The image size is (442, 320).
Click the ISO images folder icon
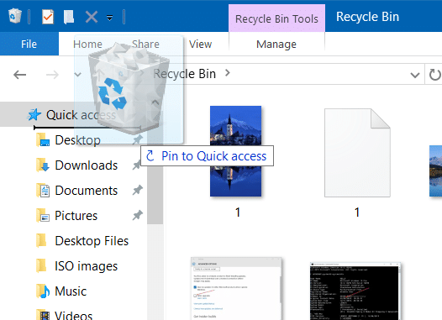pos(41,266)
